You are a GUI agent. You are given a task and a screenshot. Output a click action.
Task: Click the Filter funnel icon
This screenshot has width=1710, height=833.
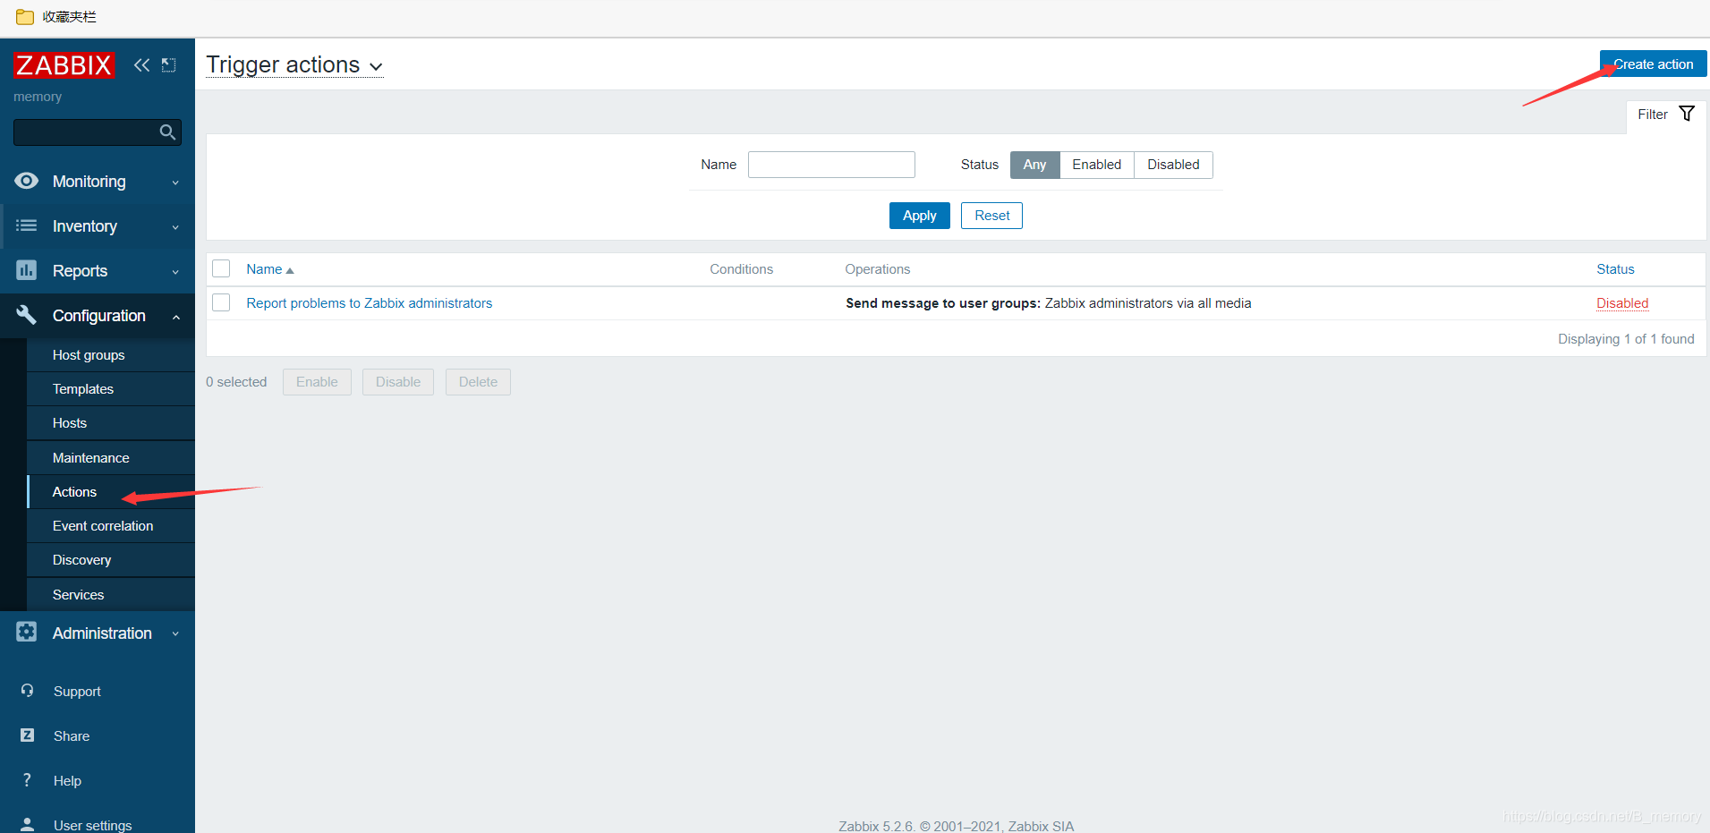(1687, 114)
